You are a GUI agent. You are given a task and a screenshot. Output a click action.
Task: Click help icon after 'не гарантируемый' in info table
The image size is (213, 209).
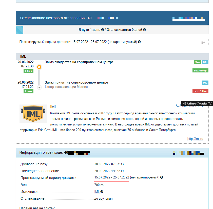[162, 177]
